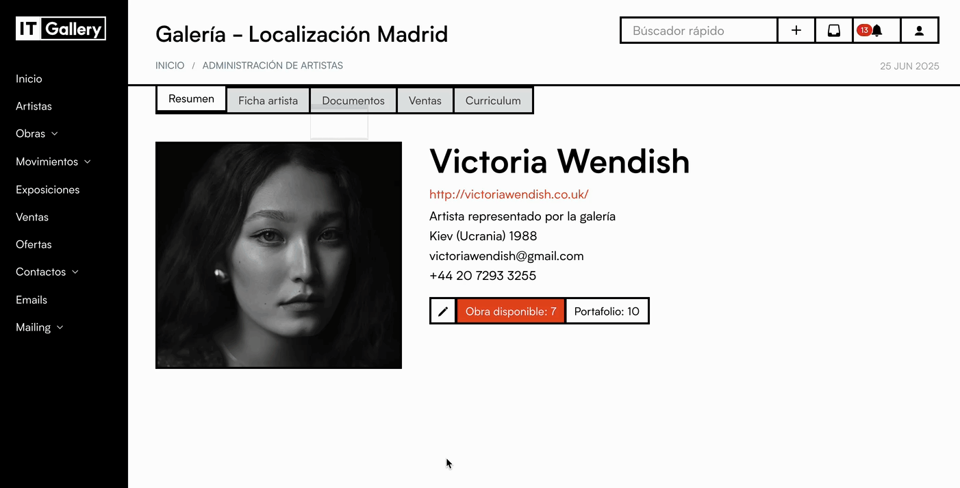
Task: Expand the Mailing submenu chevron
Action: [x=60, y=328]
